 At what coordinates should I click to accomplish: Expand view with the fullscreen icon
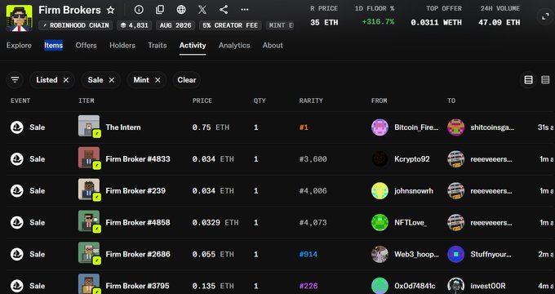[x=545, y=16]
